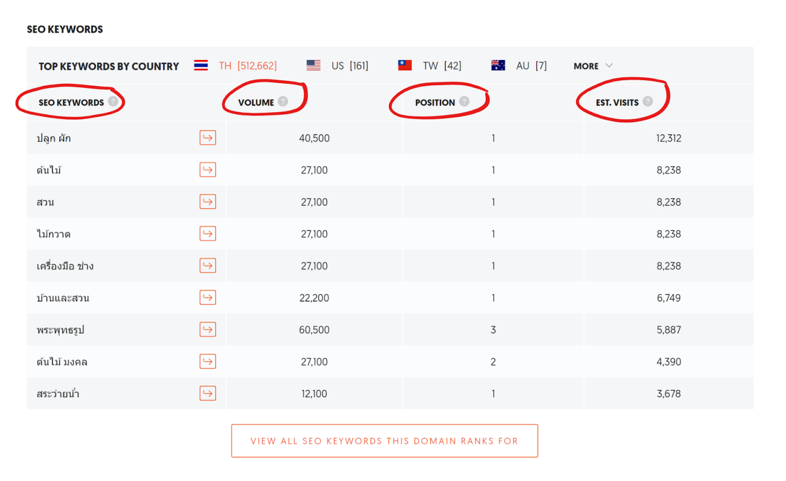The height and width of the screenshot is (481, 786).
Task: Click the เครื่องมือ ช่าง keyword text
Action: (x=65, y=266)
